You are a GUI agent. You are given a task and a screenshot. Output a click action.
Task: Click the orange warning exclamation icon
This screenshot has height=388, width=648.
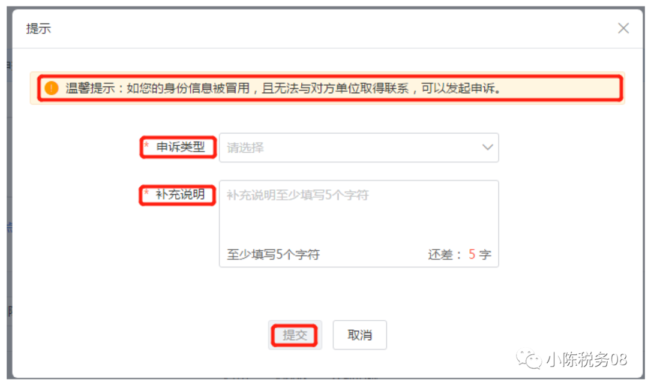52,88
